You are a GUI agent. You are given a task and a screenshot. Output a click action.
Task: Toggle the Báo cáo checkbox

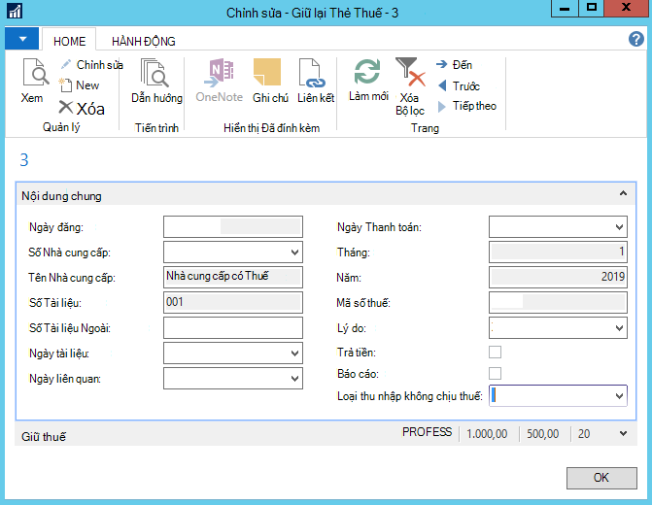(x=495, y=373)
